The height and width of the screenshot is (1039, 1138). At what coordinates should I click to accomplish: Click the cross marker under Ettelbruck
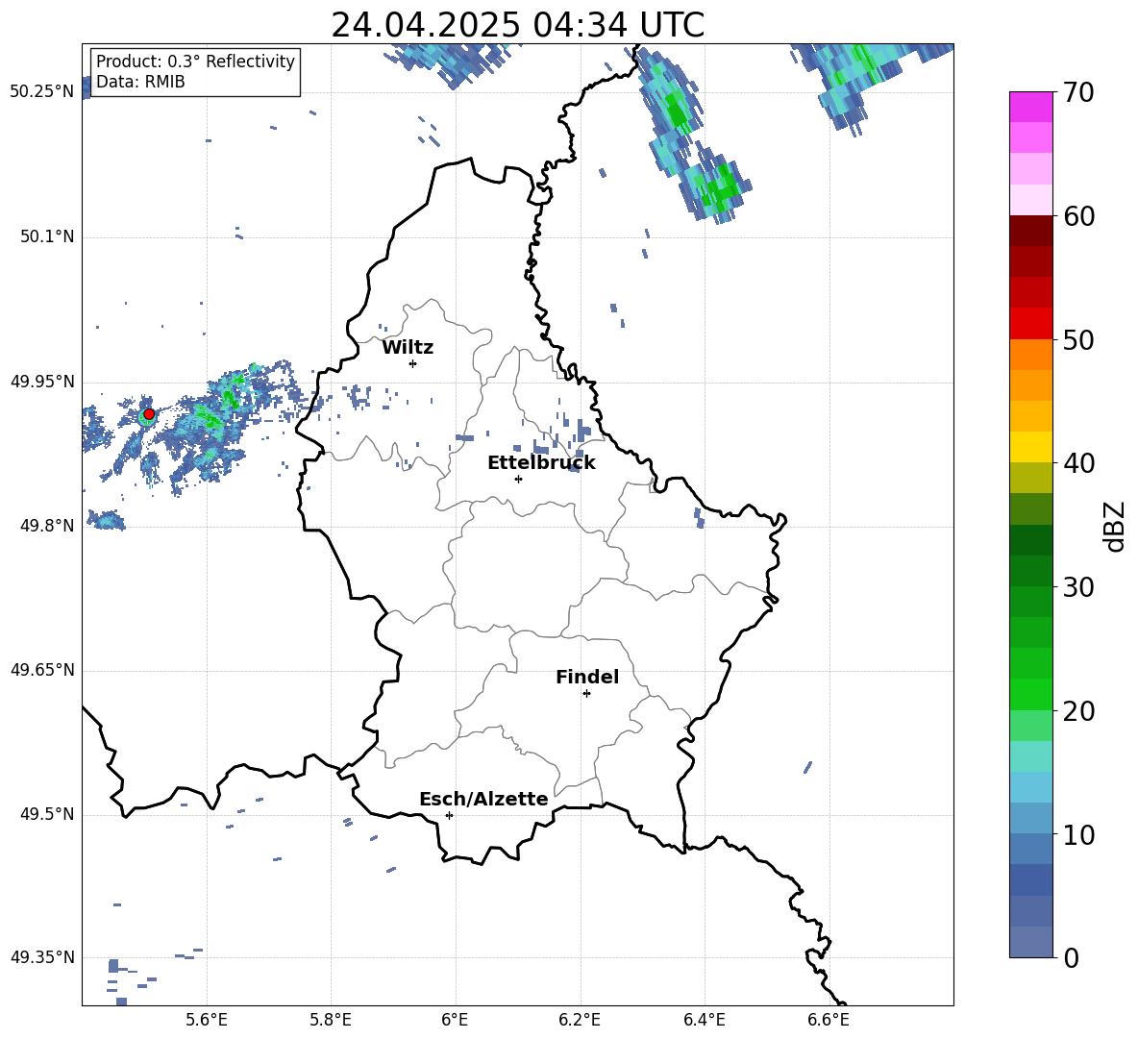518,479
